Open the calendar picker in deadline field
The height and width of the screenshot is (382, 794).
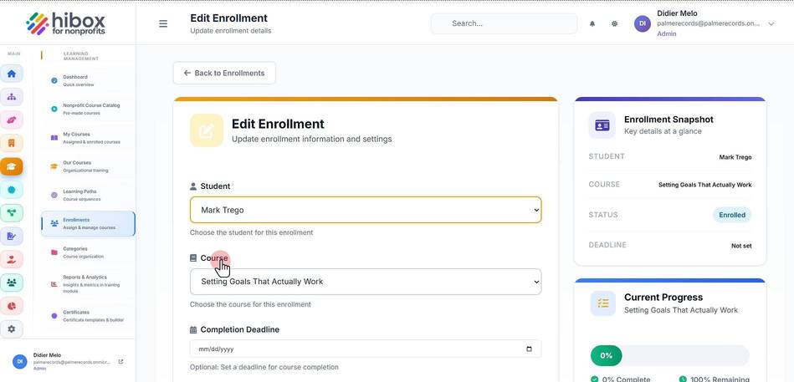[x=529, y=349]
